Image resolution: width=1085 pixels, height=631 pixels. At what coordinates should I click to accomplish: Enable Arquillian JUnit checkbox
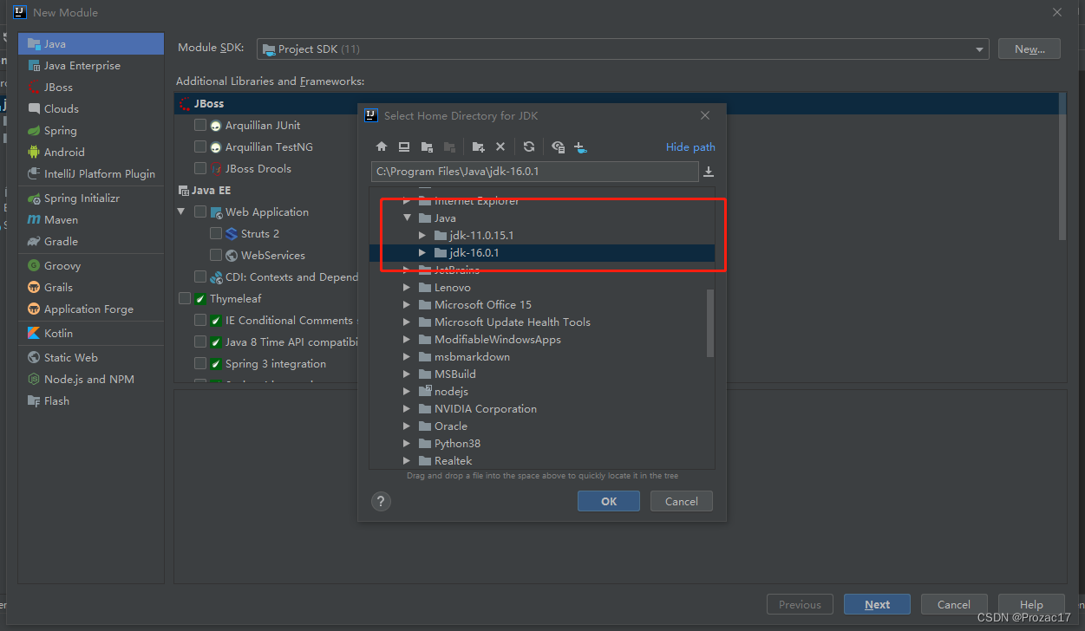(x=200, y=125)
